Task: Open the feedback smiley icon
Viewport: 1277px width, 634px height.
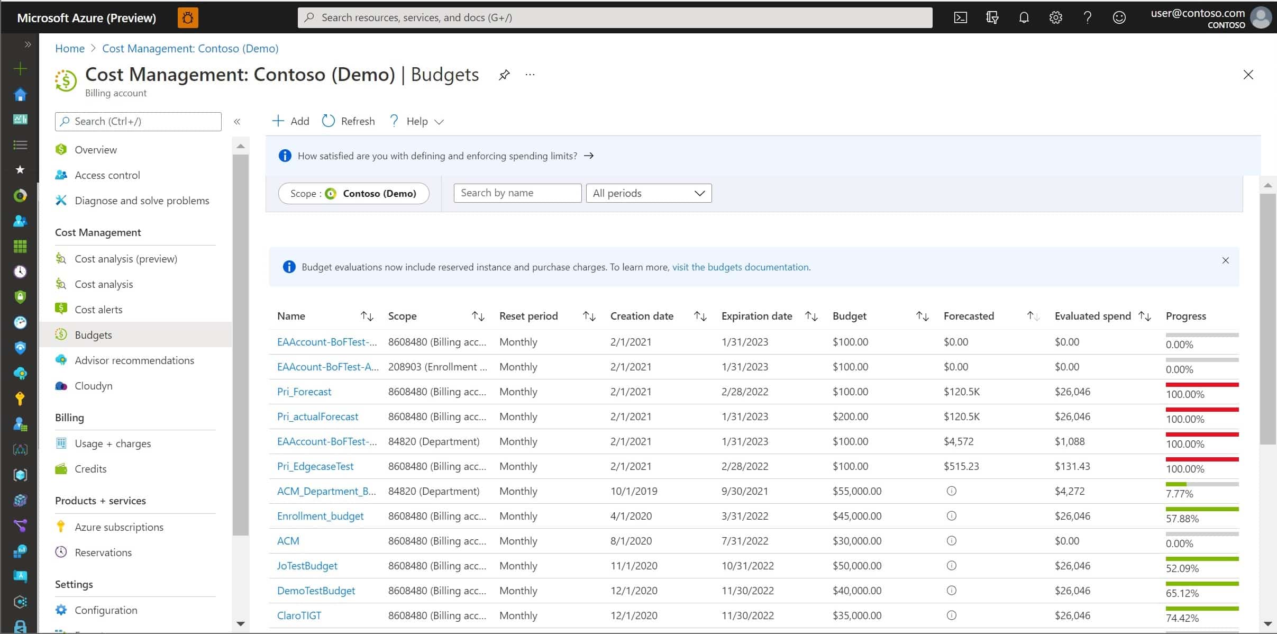Action: click(1119, 17)
